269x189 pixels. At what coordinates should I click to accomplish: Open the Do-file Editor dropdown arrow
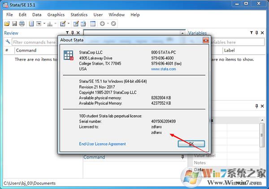pos(69,23)
